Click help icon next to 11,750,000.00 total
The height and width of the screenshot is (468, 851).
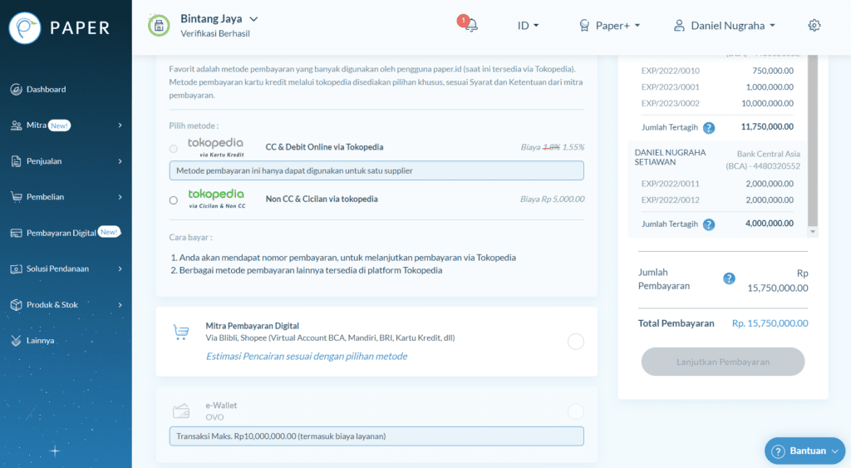click(709, 127)
